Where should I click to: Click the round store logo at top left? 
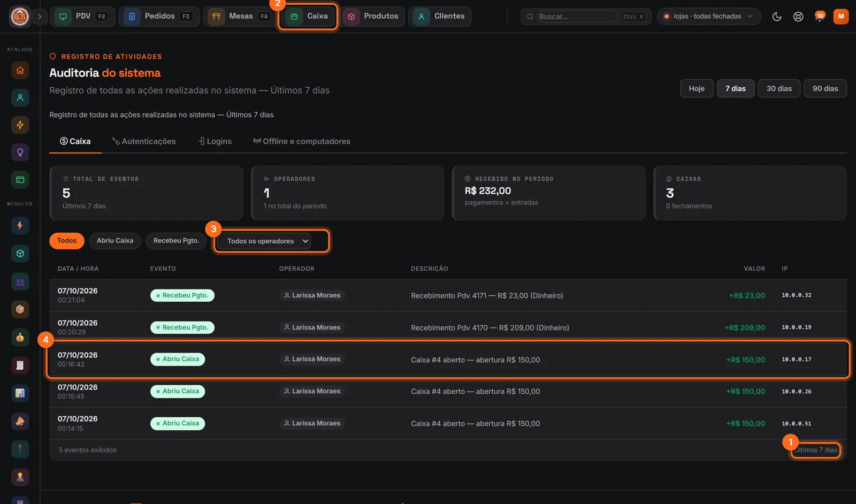click(20, 17)
